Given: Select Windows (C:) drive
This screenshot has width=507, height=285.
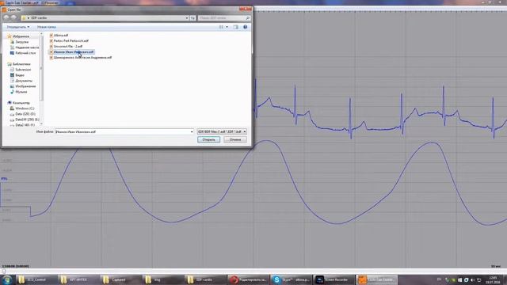Looking at the screenshot, I should click(22, 108).
